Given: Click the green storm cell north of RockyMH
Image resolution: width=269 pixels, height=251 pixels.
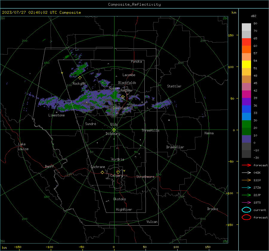Looking at the screenshot, I should (79, 70).
